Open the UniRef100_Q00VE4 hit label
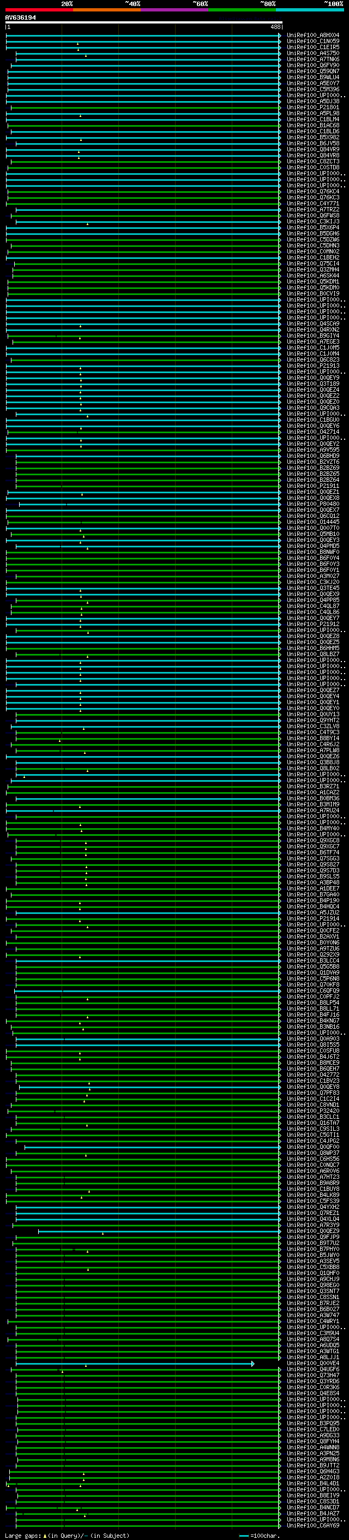Screen dimensions: 349x1540 pos(312,1363)
